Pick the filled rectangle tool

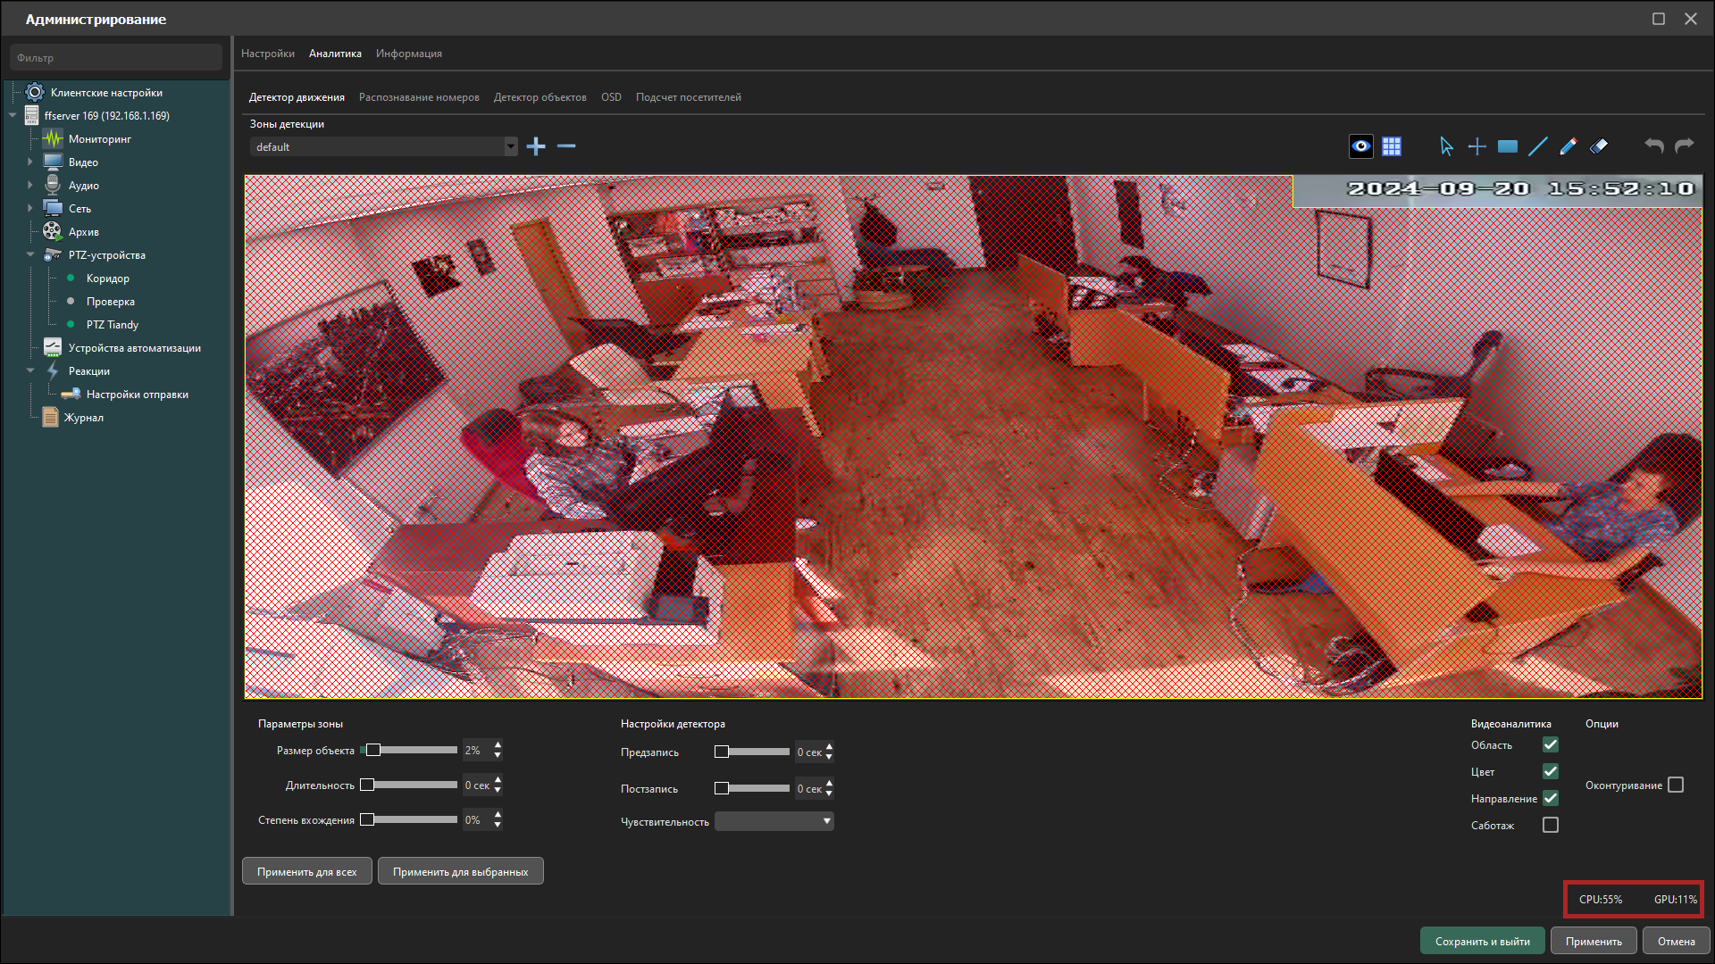point(1508,146)
